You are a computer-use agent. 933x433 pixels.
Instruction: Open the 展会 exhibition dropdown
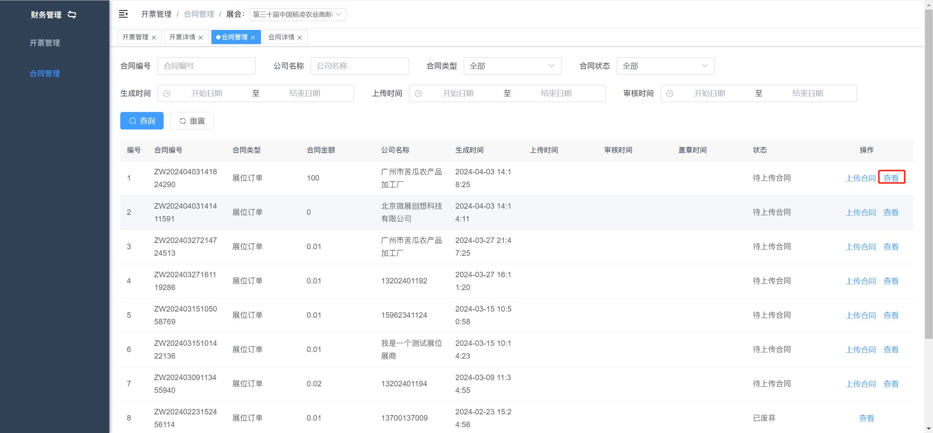click(x=298, y=15)
